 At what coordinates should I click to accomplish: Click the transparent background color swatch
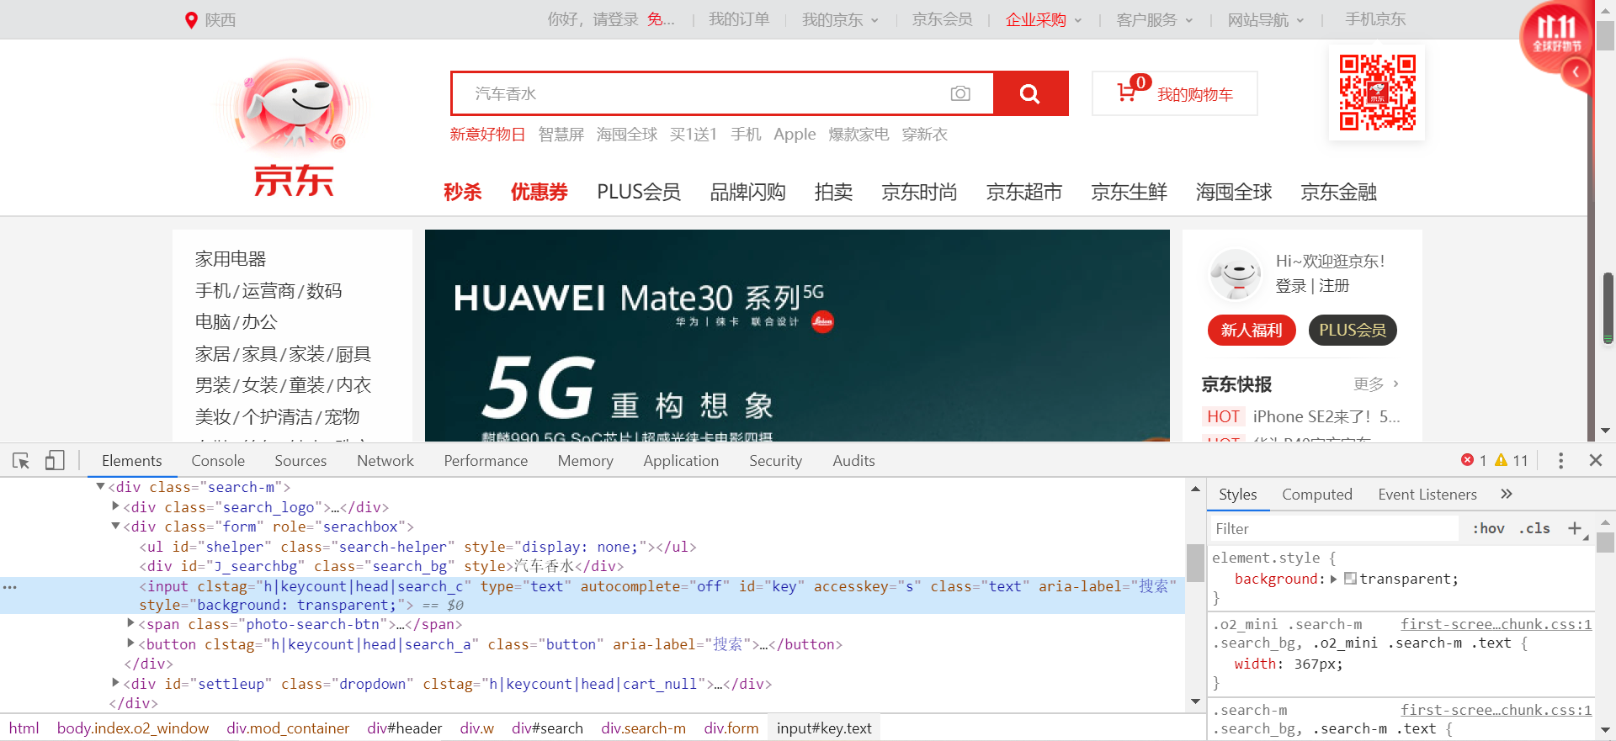(1350, 579)
